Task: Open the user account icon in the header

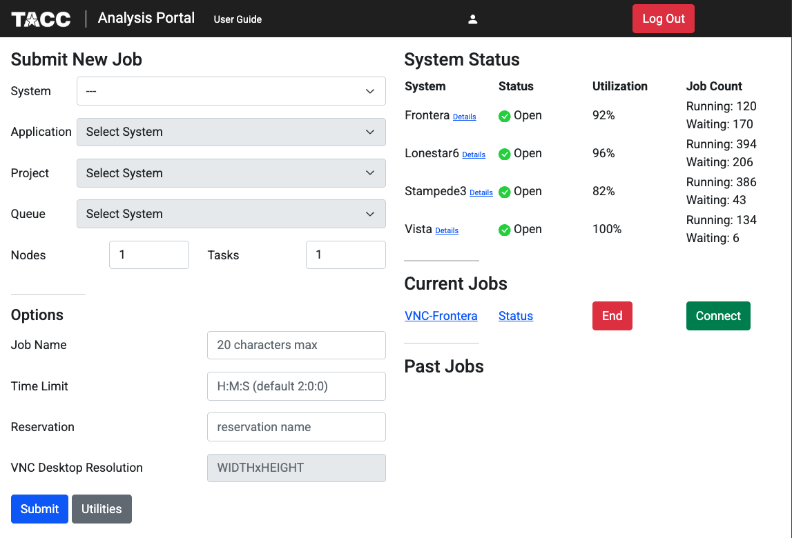Action: tap(472, 19)
